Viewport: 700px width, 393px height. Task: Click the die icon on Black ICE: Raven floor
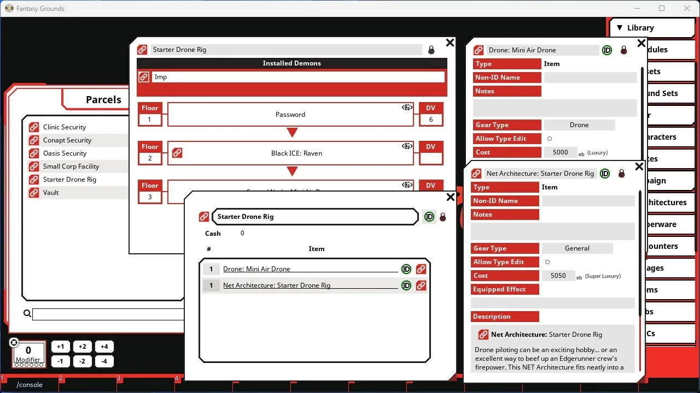pyautogui.click(x=407, y=146)
